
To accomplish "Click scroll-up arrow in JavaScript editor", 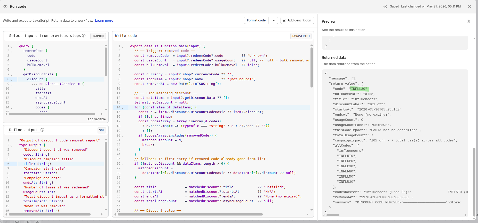I will (x=312, y=45).
